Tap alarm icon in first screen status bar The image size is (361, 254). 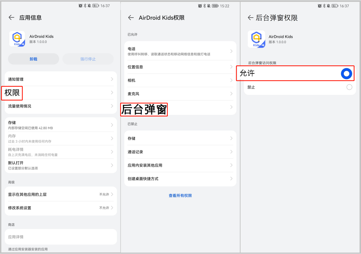80,6
